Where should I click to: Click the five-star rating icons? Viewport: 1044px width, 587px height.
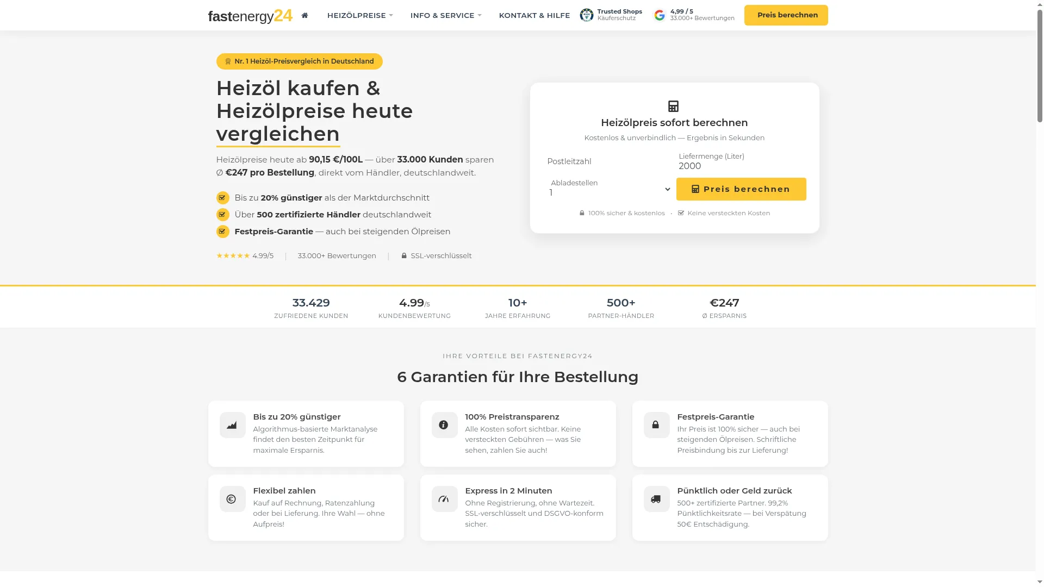(x=233, y=255)
